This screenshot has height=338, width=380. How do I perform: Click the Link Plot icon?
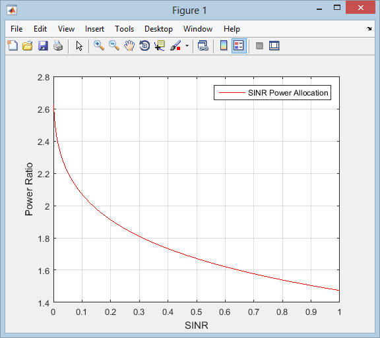pyautogui.click(x=203, y=45)
